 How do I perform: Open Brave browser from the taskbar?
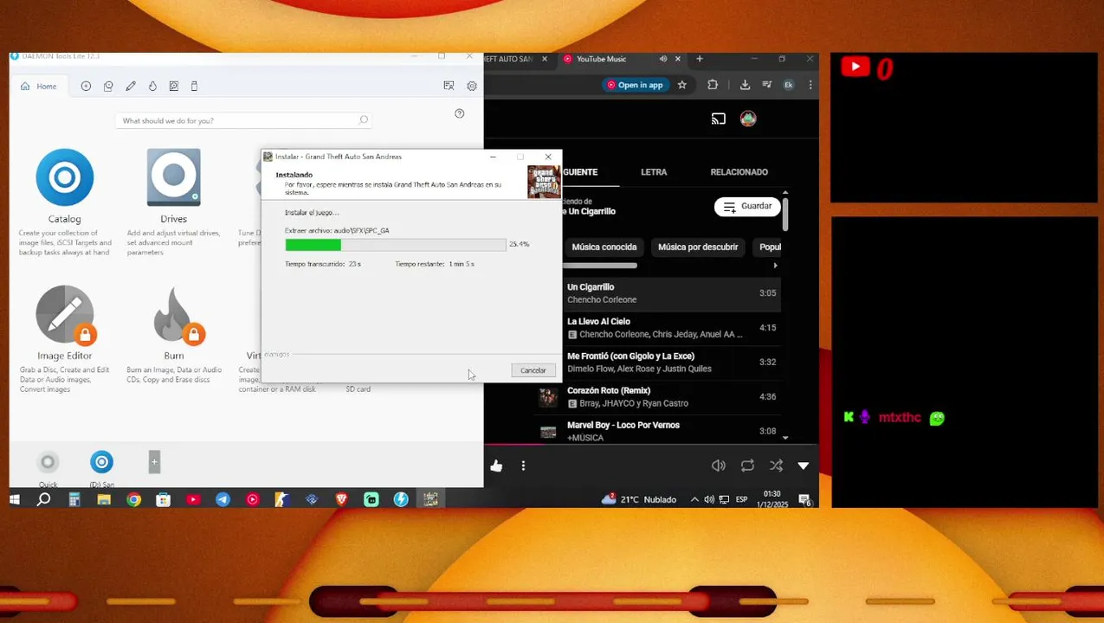pos(341,499)
